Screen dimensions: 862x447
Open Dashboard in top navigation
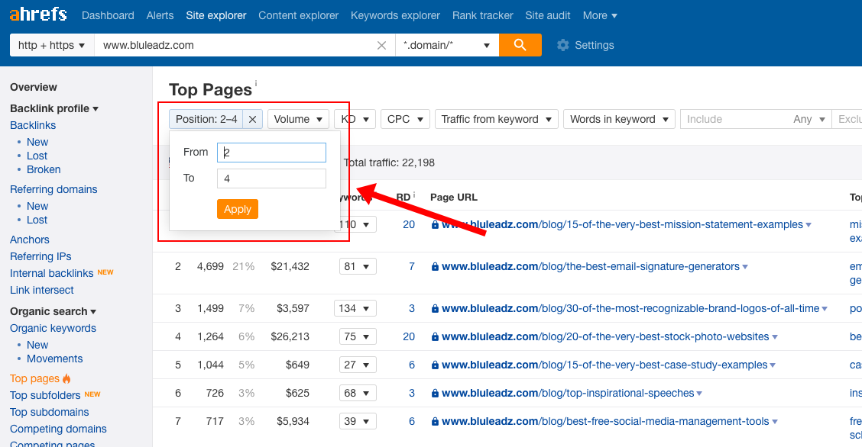(108, 15)
